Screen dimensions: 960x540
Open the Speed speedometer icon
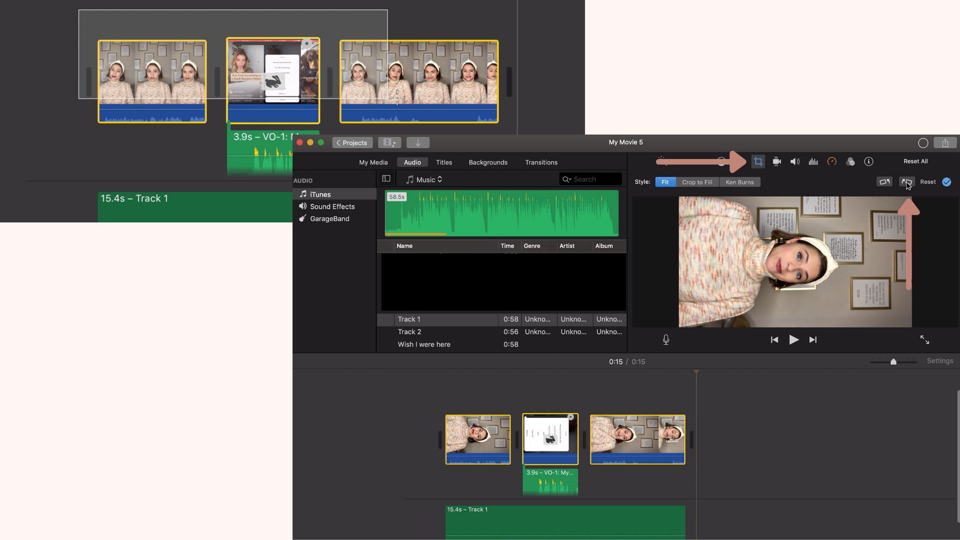click(832, 162)
